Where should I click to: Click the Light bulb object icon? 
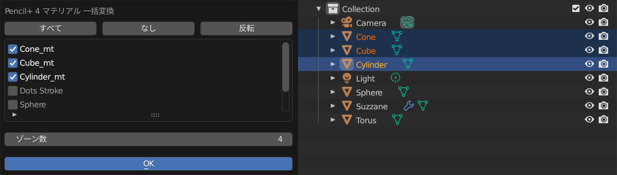(346, 78)
